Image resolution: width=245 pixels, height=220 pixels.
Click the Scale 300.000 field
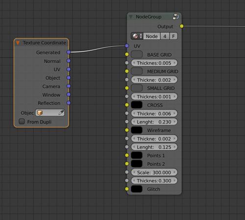coord(154,172)
